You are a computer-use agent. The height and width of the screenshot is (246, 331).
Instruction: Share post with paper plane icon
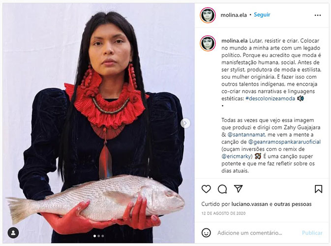(239, 189)
